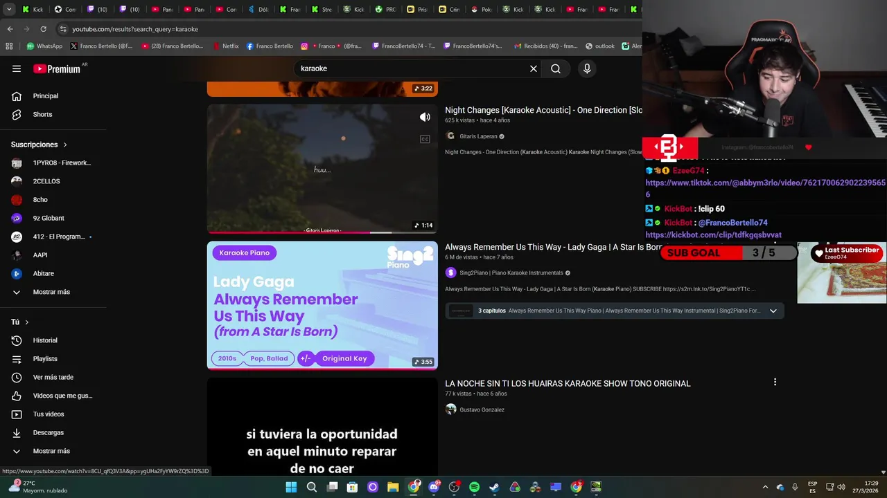Mute the Night Changes preview video
The height and width of the screenshot is (498, 887).
[x=425, y=117]
